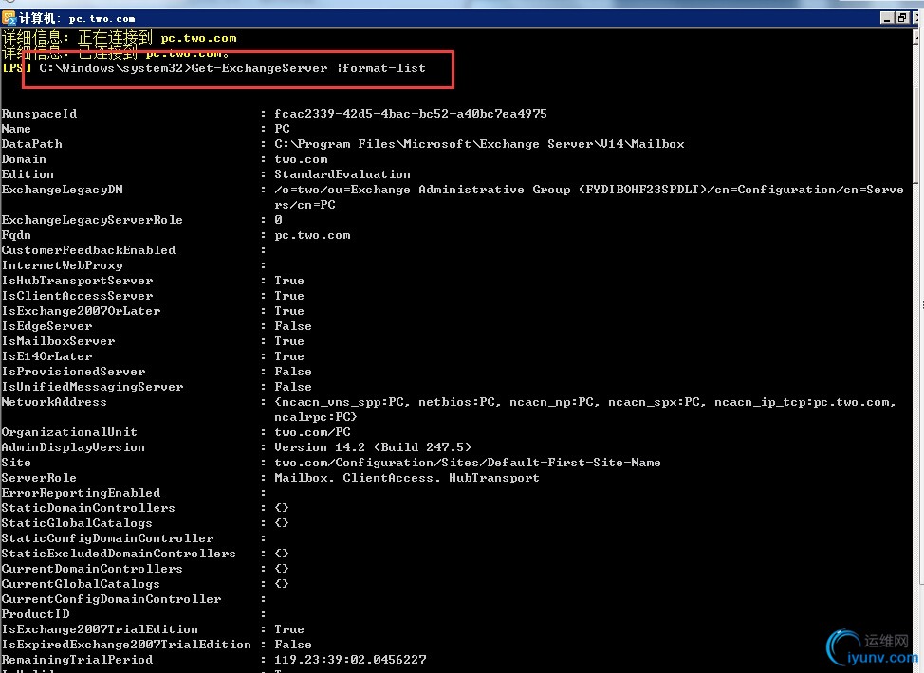
Task: Select the RemainingTrialPeriod label
Action: tap(77, 660)
